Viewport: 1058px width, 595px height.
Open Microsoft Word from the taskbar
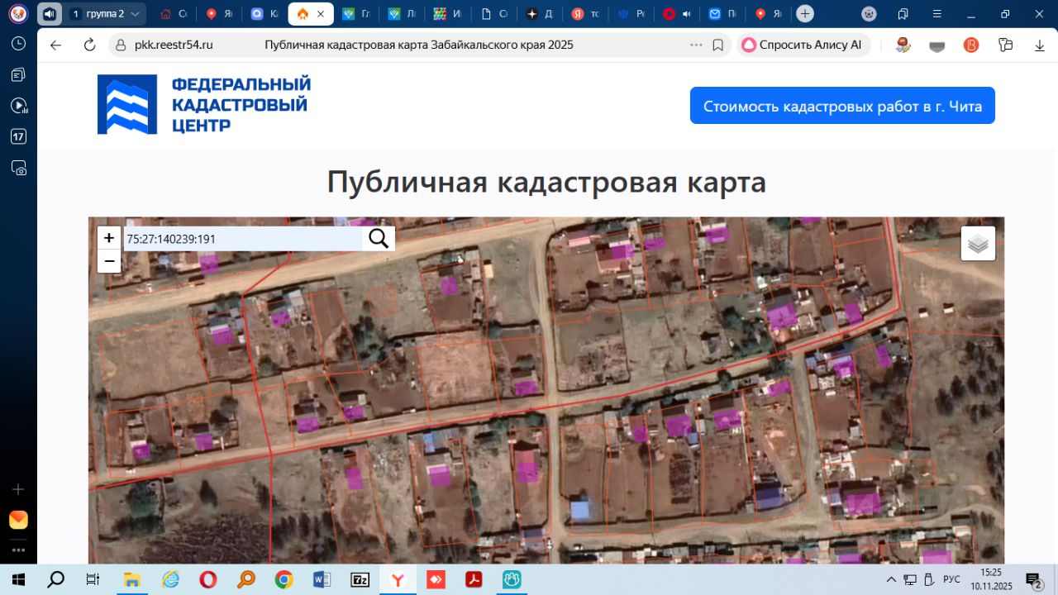point(322,579)
